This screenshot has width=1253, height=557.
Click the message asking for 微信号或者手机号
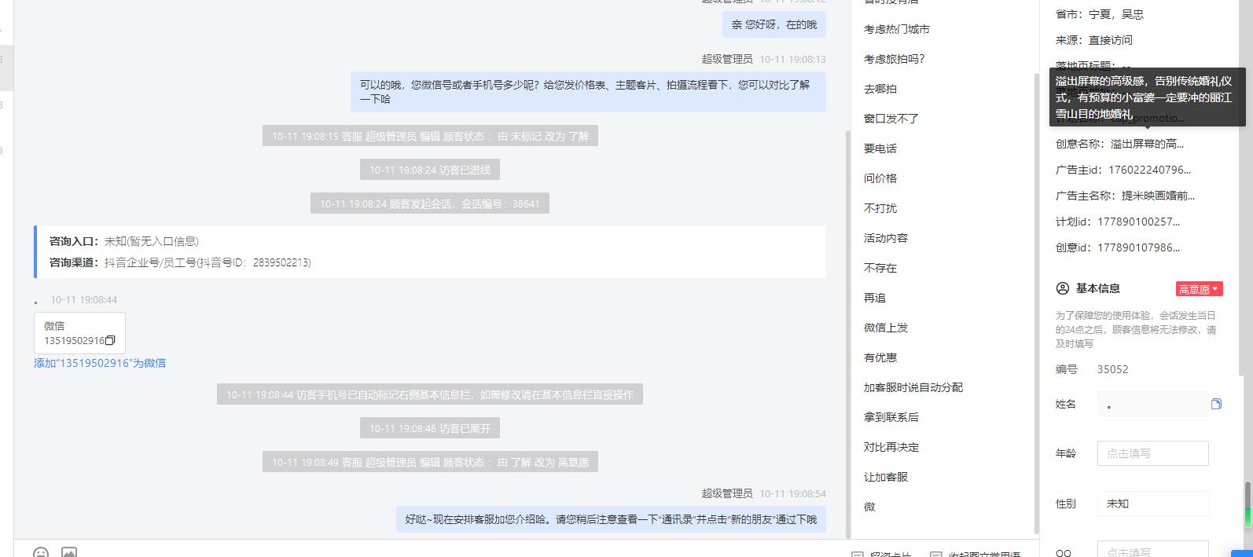(588, 92)
